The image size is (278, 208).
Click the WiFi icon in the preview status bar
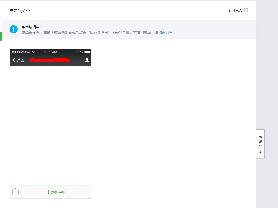[x=34, y=52]
